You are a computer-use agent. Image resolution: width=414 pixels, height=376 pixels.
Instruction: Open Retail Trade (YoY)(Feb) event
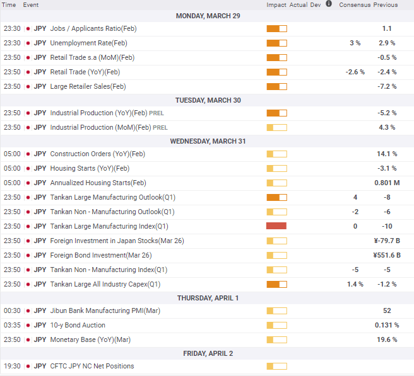tap(85, 72)
